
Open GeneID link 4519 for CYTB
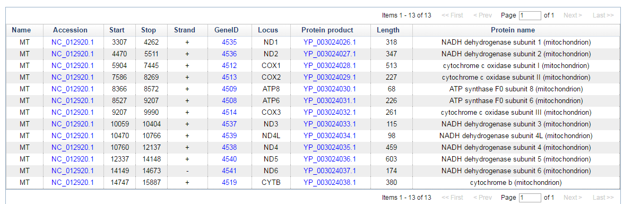229,183
